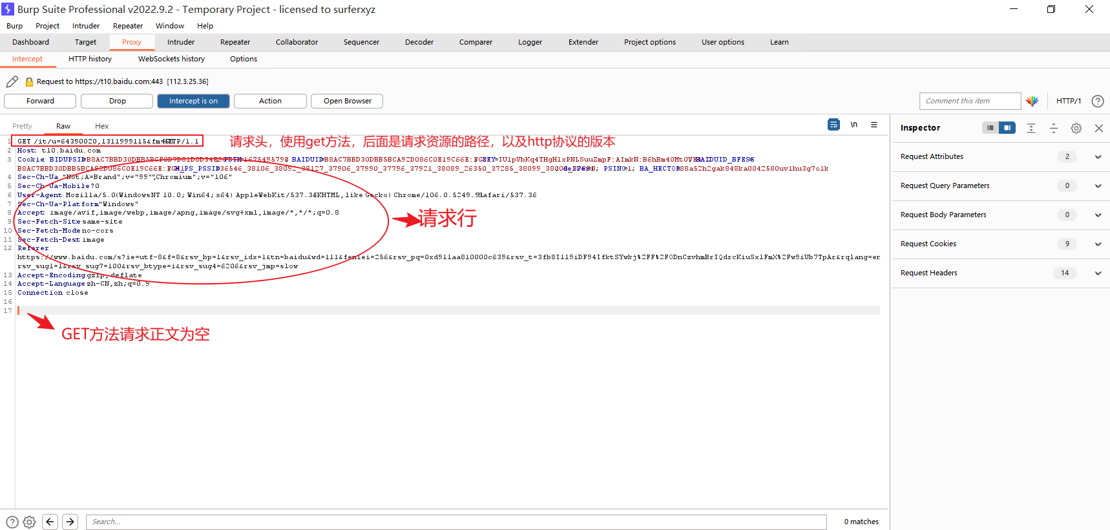
Task: Expand Request Attributes section
Action: (x=1098, y=157)
